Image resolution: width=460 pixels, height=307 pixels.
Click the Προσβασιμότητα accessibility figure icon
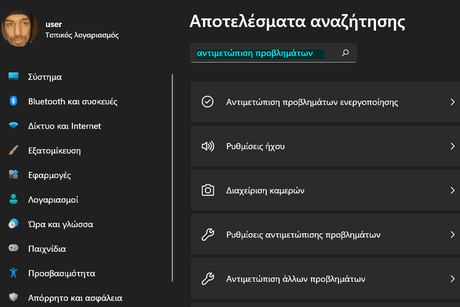pos(13,273)
